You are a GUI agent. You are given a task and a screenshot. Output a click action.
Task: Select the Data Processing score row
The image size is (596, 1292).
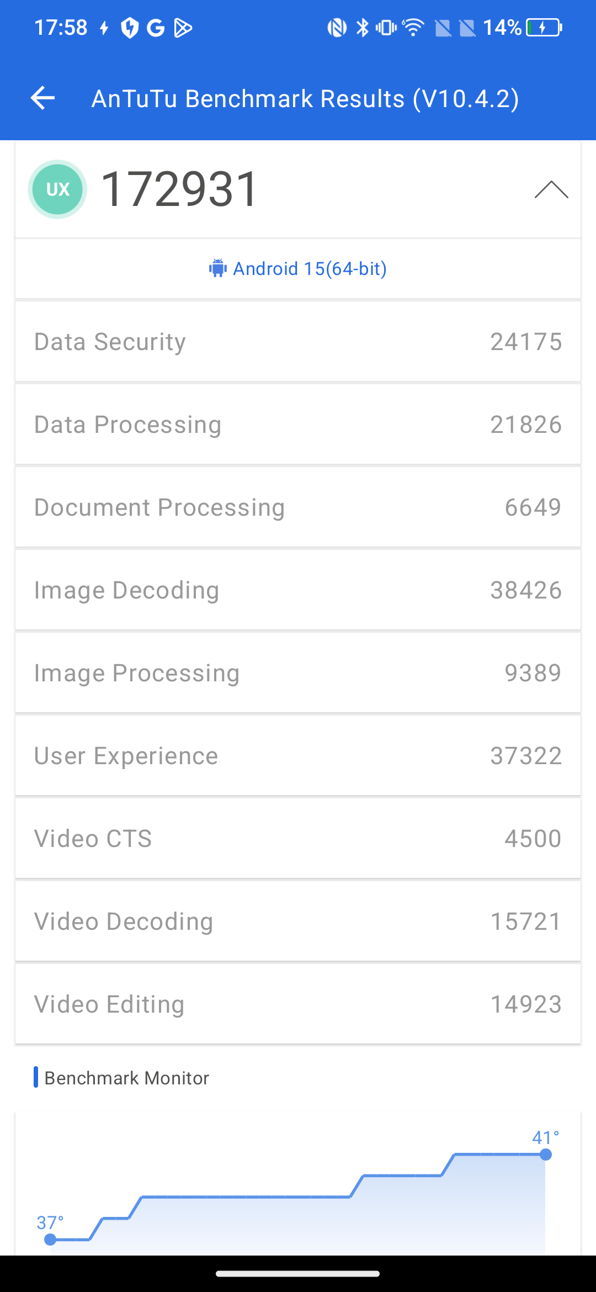point(298,424)
